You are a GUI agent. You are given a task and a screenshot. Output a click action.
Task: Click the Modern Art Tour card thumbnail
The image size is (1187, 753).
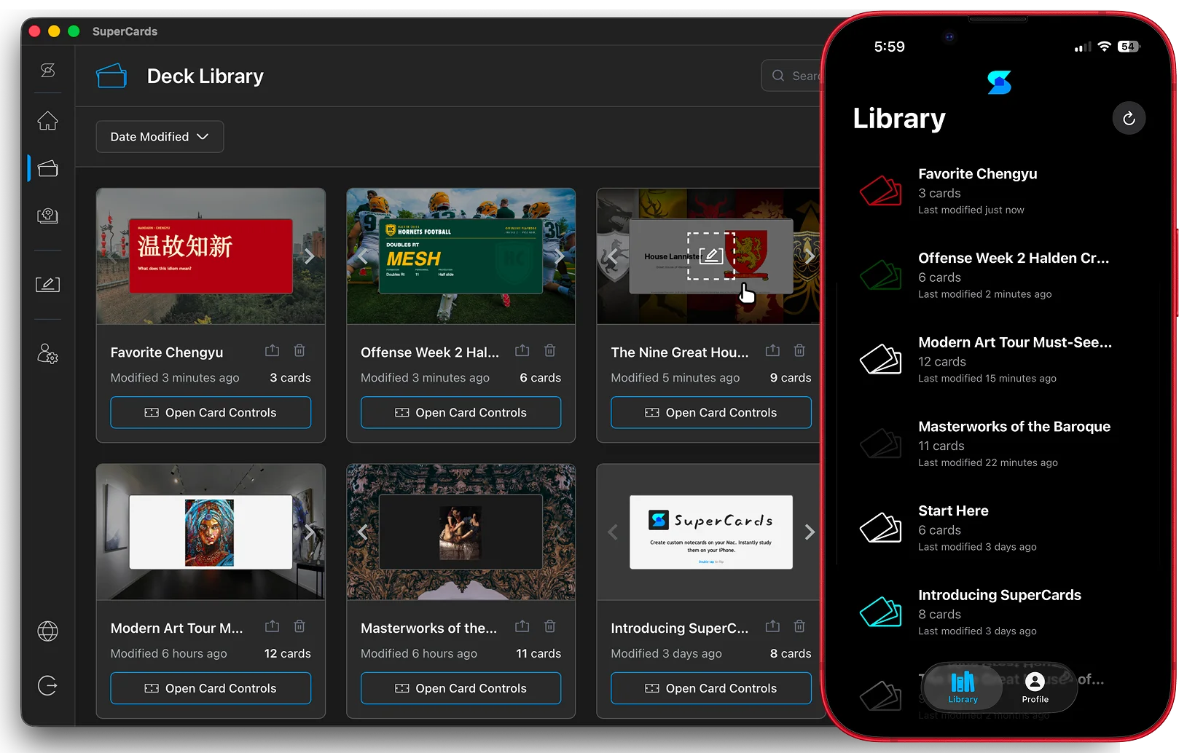(211, 532)
